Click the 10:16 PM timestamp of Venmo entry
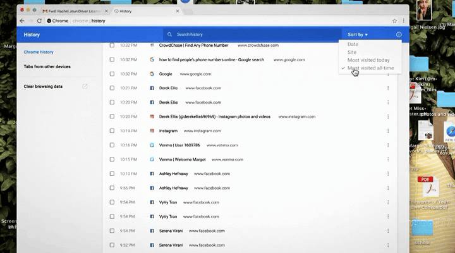The height and width of the screenshot is (253, 455). [x=128, y=145]
